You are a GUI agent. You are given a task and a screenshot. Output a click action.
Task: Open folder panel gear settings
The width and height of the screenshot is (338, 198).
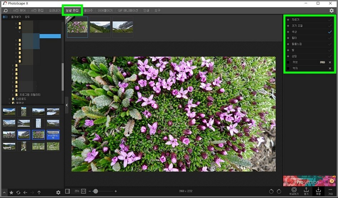tap(58, 192)
